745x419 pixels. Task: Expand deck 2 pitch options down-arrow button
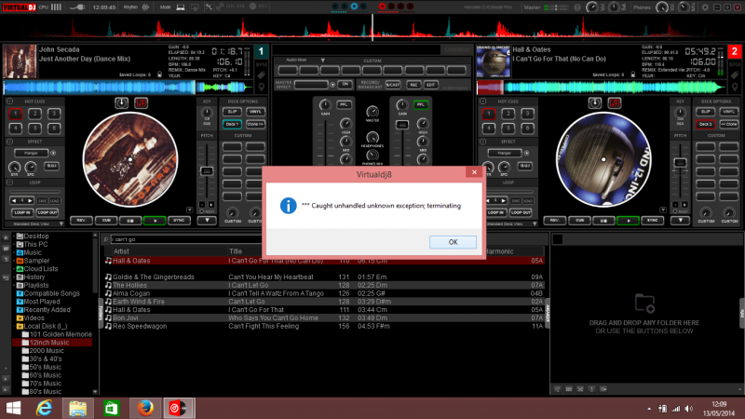pyautogui.click(x=681, y=221)
